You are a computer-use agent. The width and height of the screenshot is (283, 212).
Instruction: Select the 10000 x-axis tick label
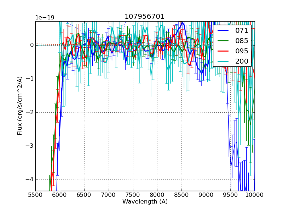click(x=254, y=195)
